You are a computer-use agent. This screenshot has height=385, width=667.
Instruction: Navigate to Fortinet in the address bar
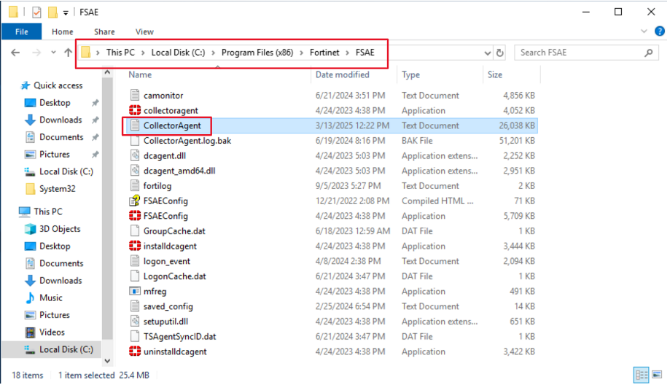click(324, 52)
